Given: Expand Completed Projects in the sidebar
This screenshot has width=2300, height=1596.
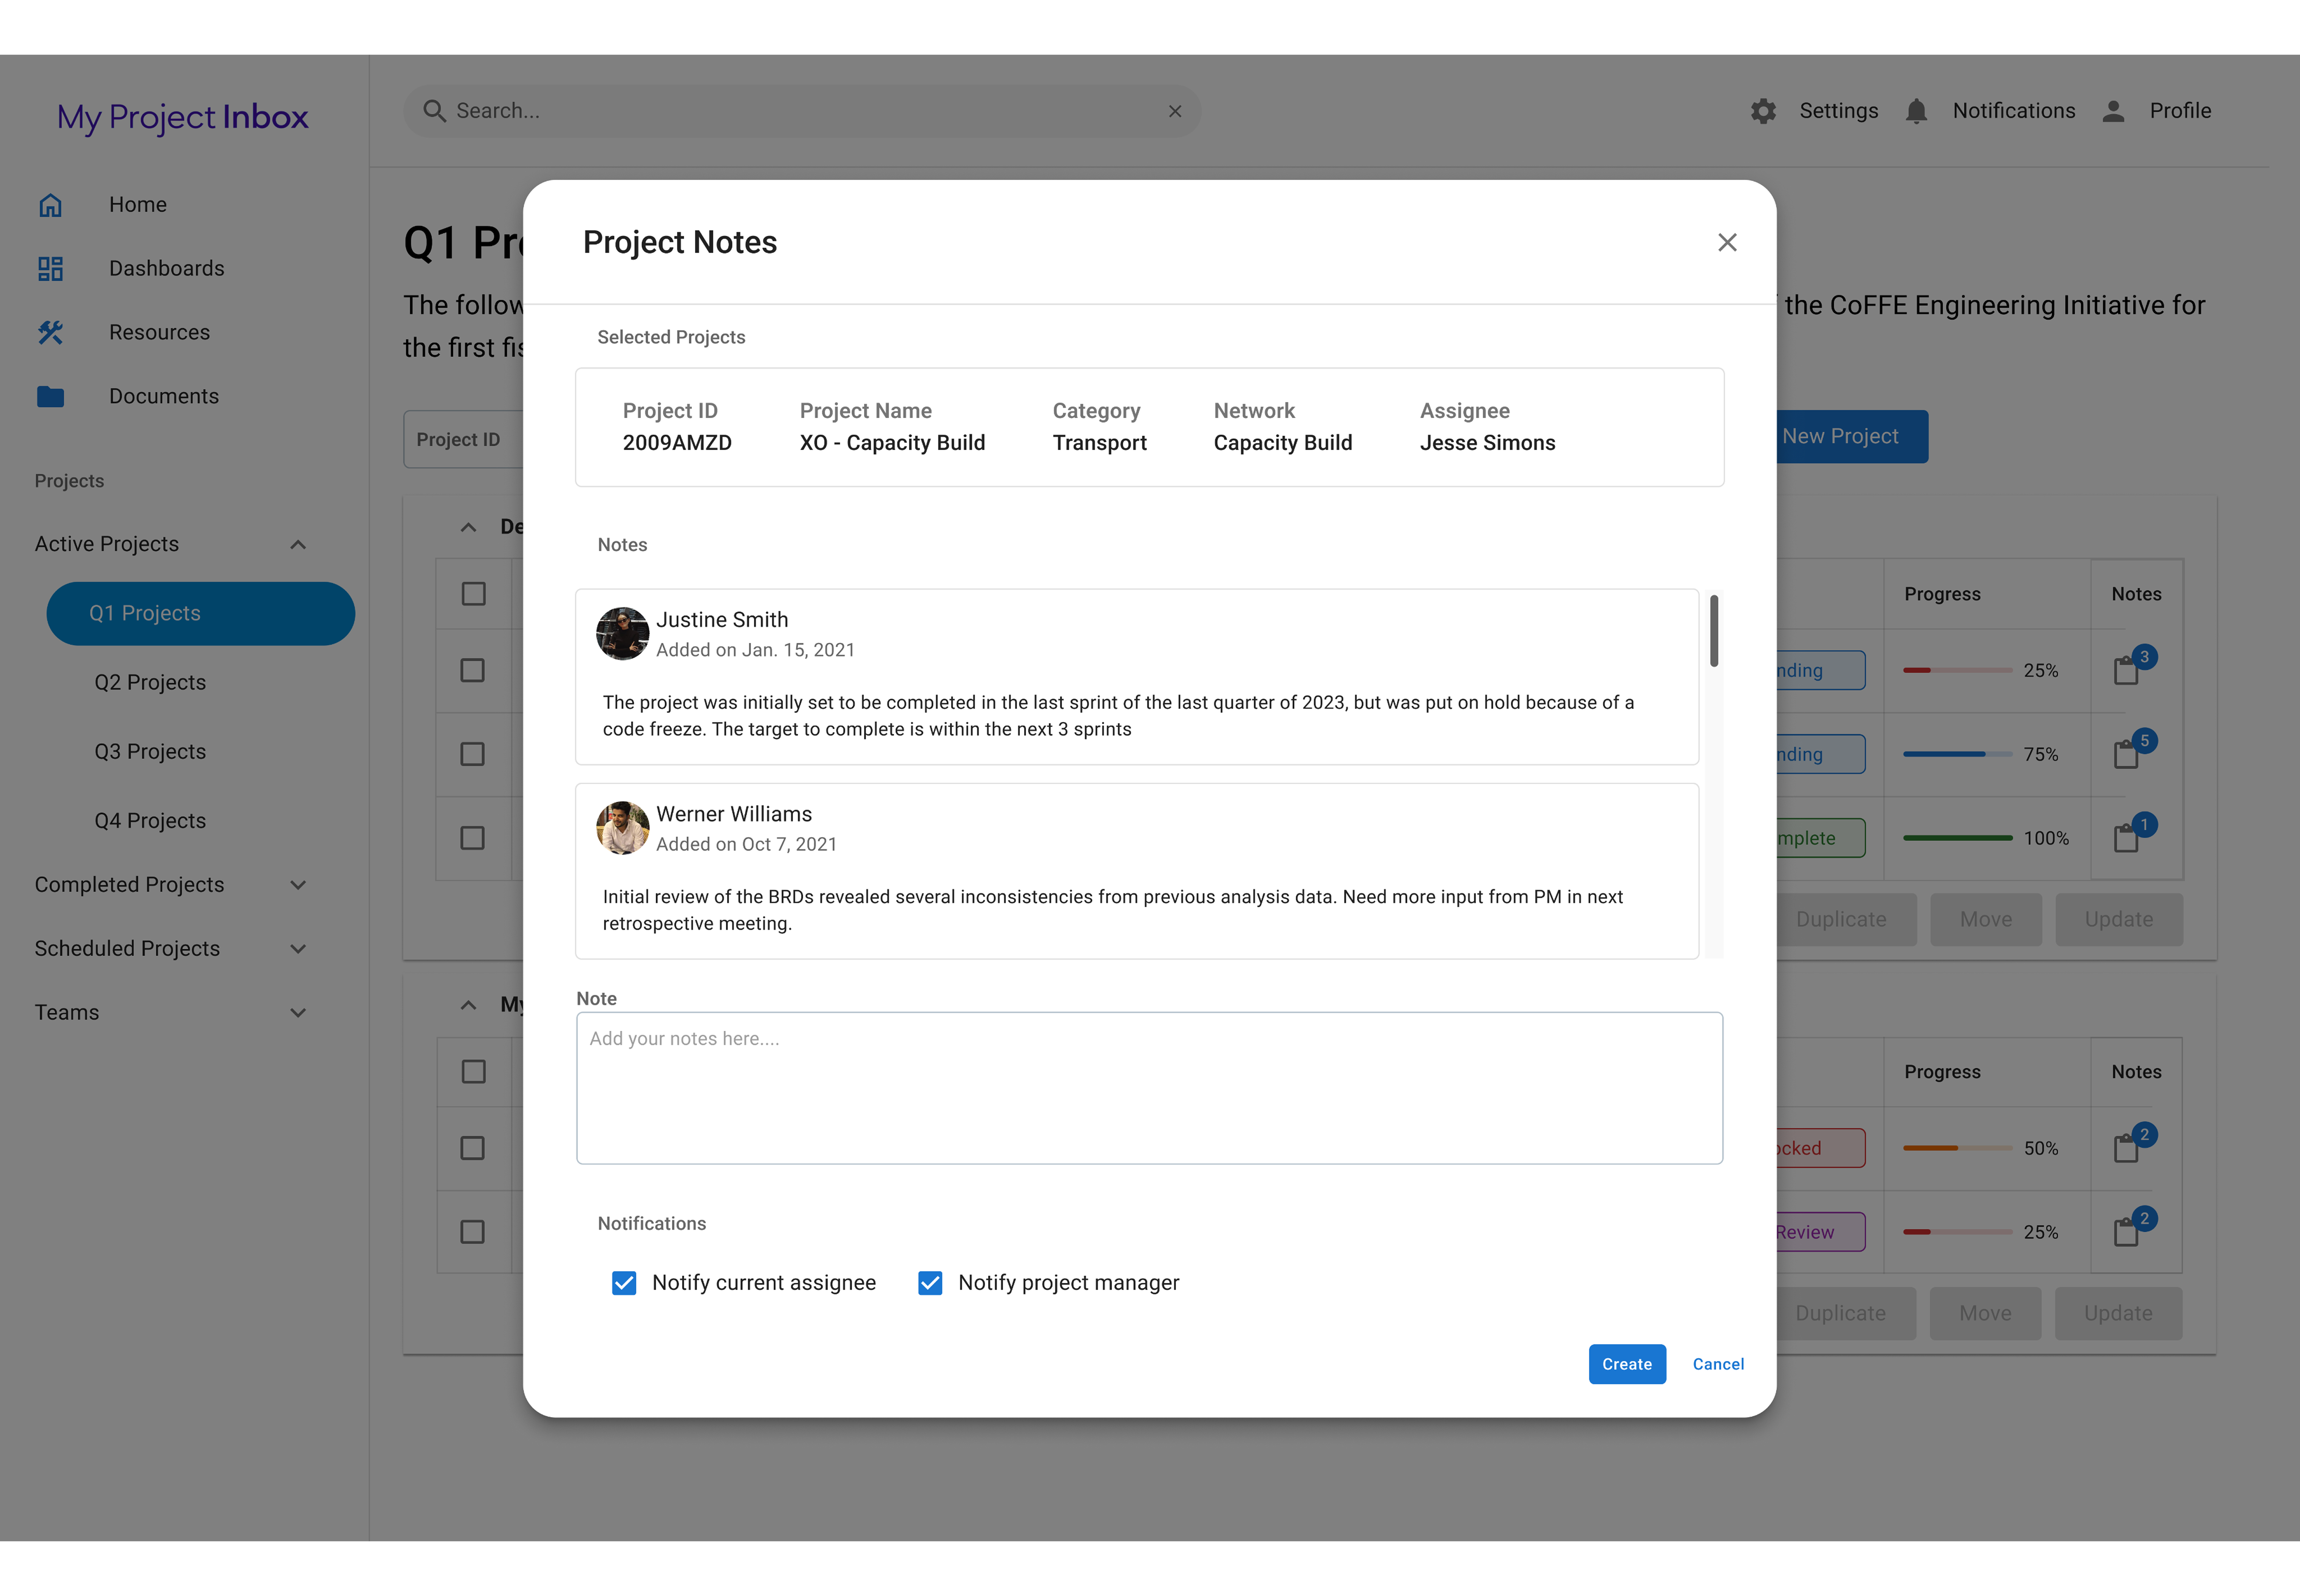Looking at the screenshot, I should coord(297,885).
